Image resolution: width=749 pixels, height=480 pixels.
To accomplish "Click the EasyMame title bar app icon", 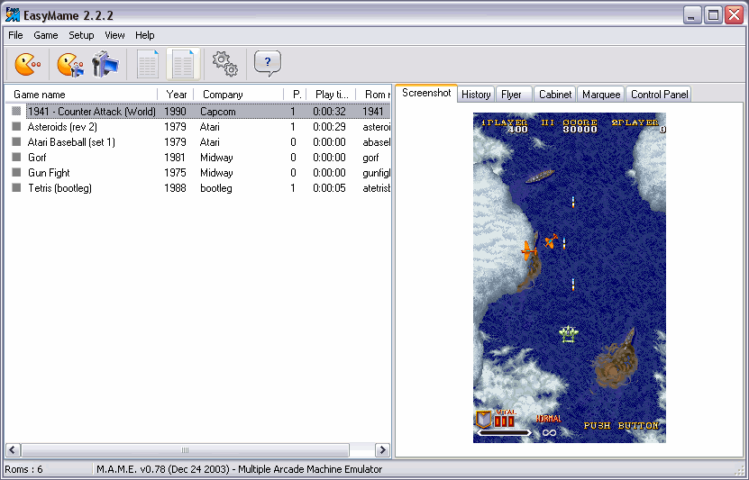I will [13, 14].
